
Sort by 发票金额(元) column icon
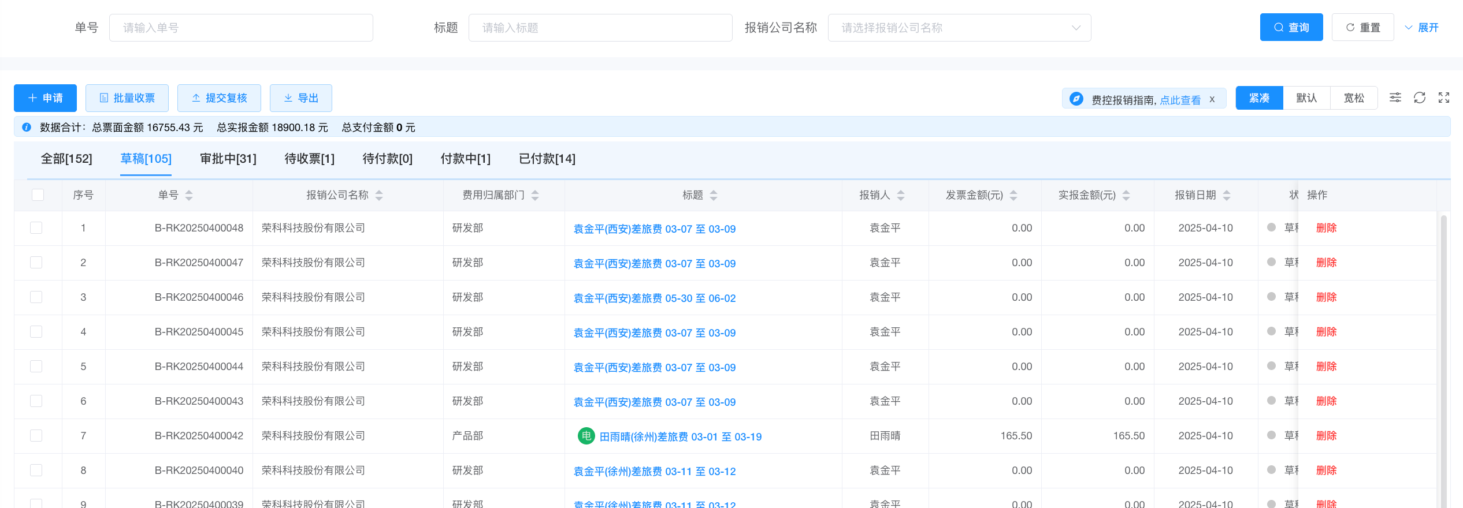click(x=1013, y=196)
